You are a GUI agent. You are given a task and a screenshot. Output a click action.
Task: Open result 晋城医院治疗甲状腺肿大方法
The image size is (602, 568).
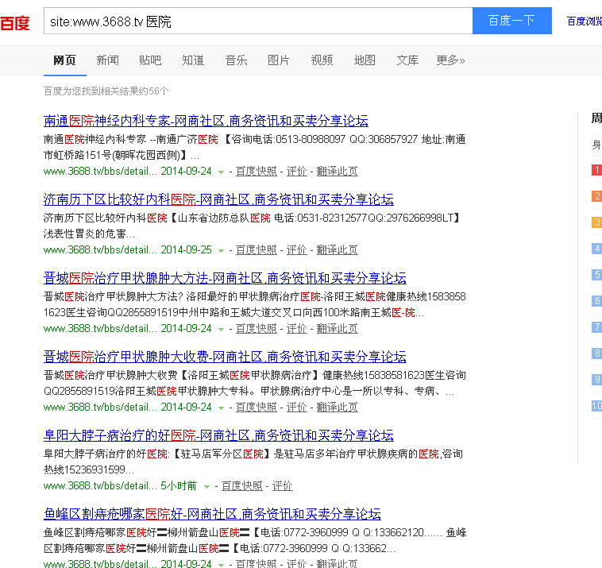pos(225,278)
